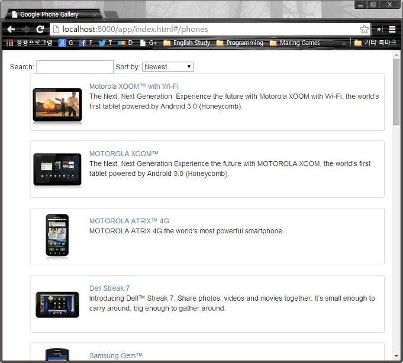The height and width of the screenshot is (363, 403).
Task: Click the browser back arrow
Action: [x=11, y=30]
